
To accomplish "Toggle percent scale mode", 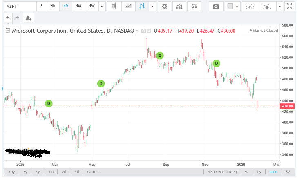I will coord(246,172).
